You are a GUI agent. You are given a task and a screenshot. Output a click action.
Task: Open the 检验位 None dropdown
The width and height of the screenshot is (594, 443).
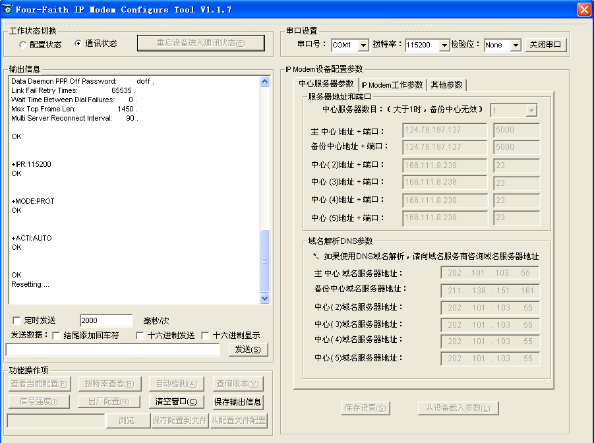(x=515, y=45)
